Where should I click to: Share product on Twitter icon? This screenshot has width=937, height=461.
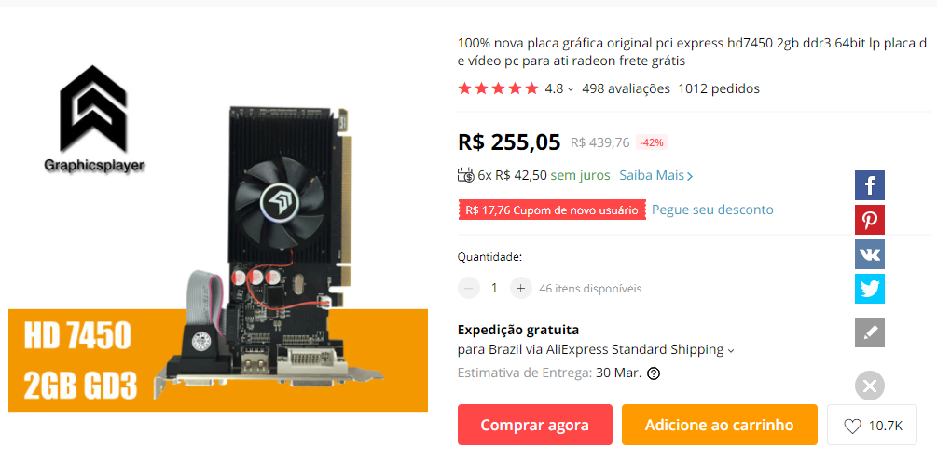click(870, 289)
